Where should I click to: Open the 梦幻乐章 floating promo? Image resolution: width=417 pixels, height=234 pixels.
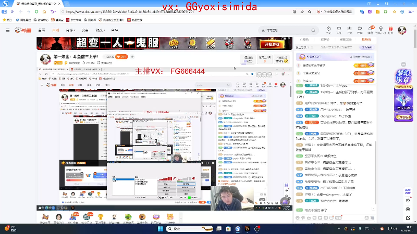tap(403, 95)
